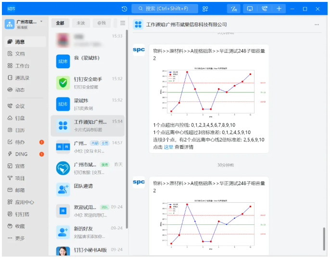The height and width of the screenshot is (259, 330).
Task: Expand 更多 in the left sidebar
Action: pos(19,238)
